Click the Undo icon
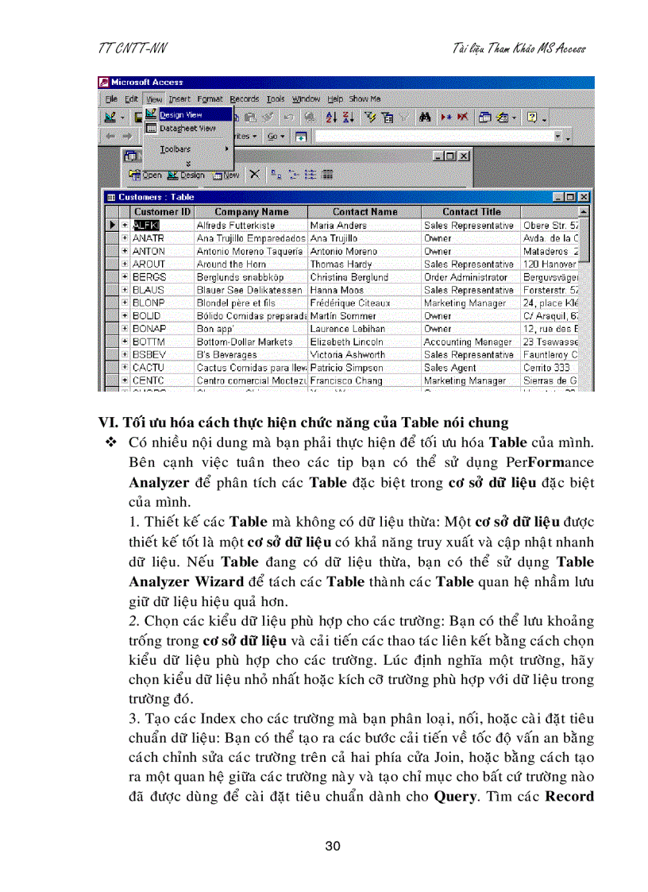The image size is (648, 892). click(289, 118)
